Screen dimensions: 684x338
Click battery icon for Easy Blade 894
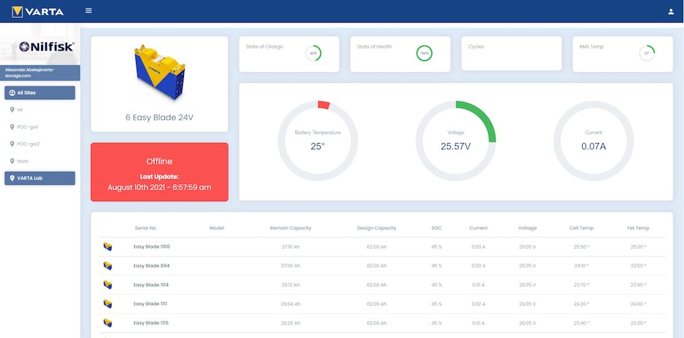tap(107, 265)
